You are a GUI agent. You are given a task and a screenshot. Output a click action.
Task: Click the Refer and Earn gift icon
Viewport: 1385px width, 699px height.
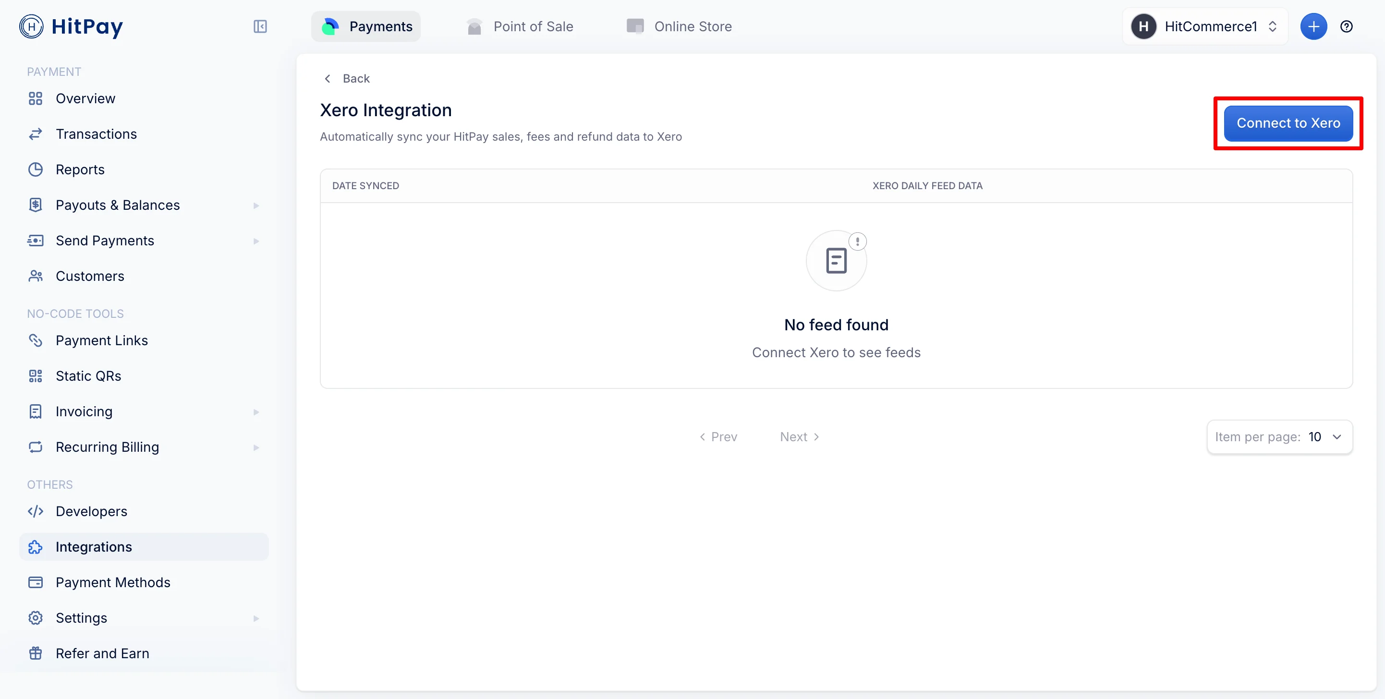(36, 653)
